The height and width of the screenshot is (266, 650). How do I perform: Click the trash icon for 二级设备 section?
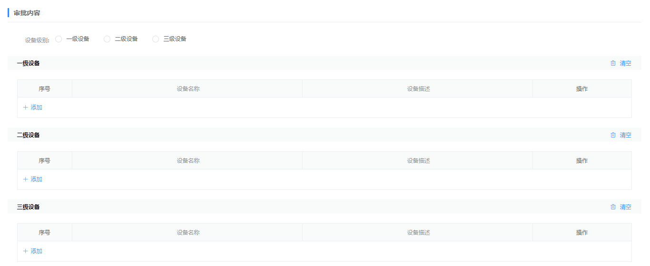tap(613, 135)
